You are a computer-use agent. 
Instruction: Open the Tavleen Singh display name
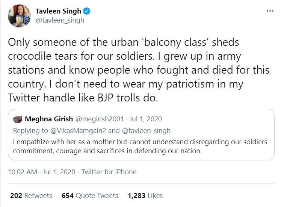coord(58,11)
